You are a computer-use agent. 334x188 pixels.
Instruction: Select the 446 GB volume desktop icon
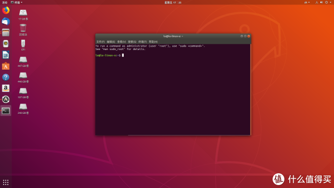coord(23,78)
